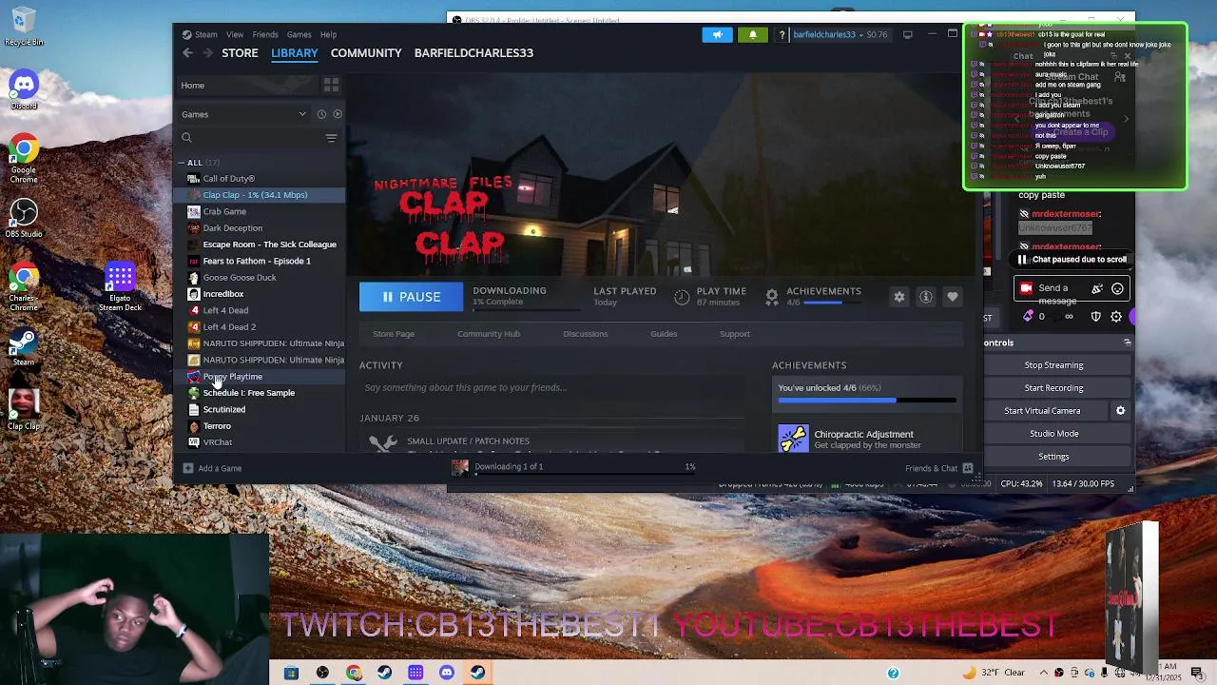Open advanced filter options icon
The height and width of the screenshot is (685, 1217).
[331, 138]
